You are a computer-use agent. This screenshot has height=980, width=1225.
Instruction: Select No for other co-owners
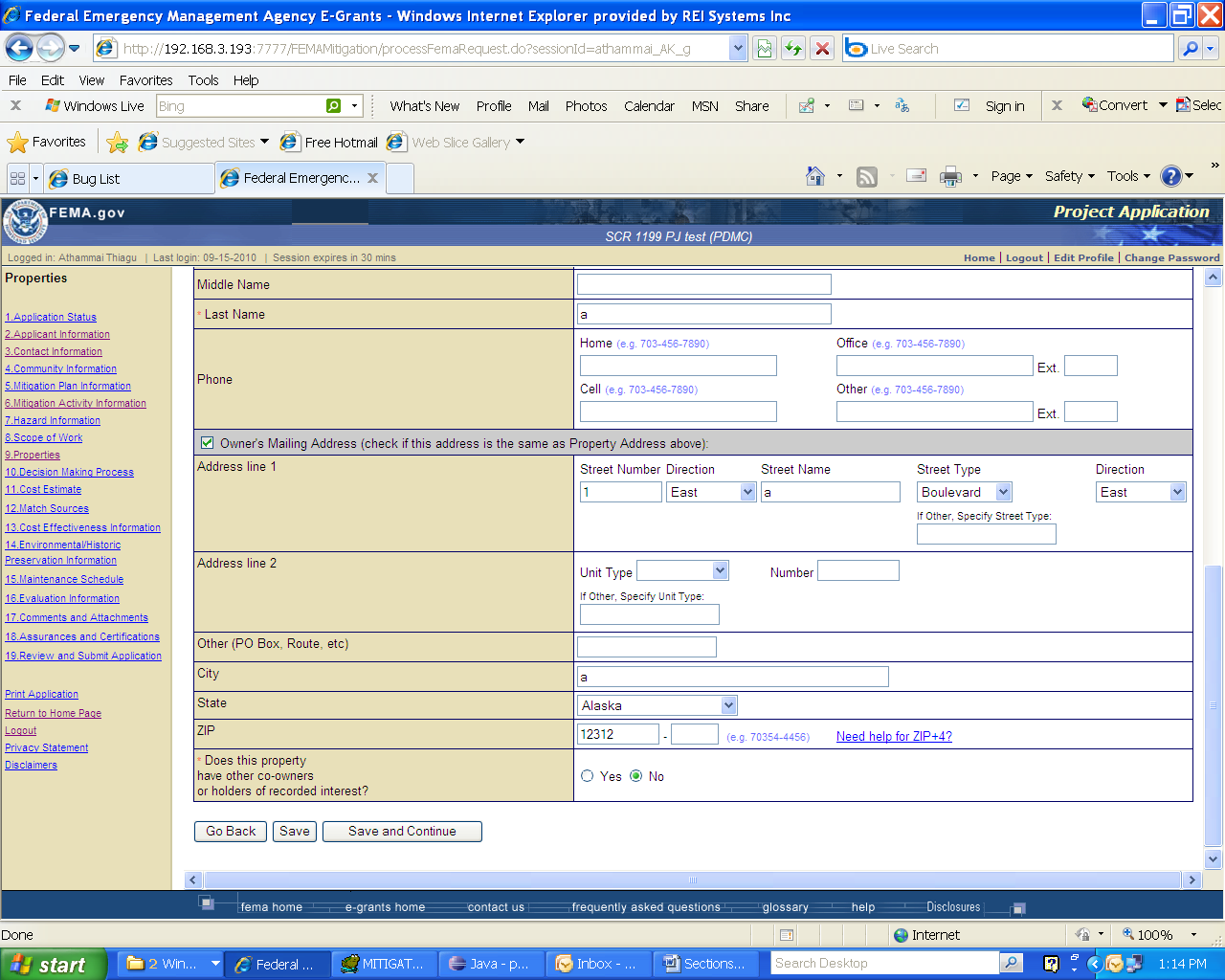pyautogui.click(x=636, y=776)
